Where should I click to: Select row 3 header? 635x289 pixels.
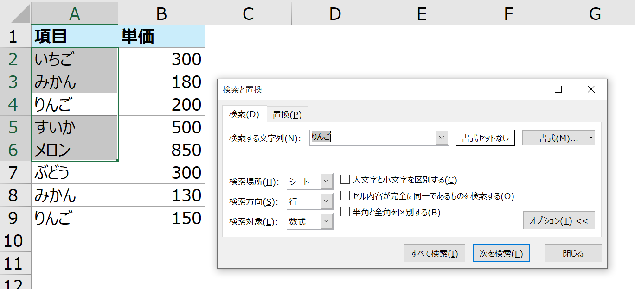pyautogui.click(x=15, y=82)
